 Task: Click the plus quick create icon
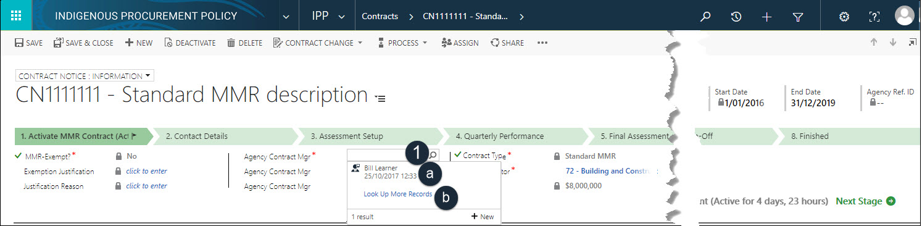click(767, 17)
